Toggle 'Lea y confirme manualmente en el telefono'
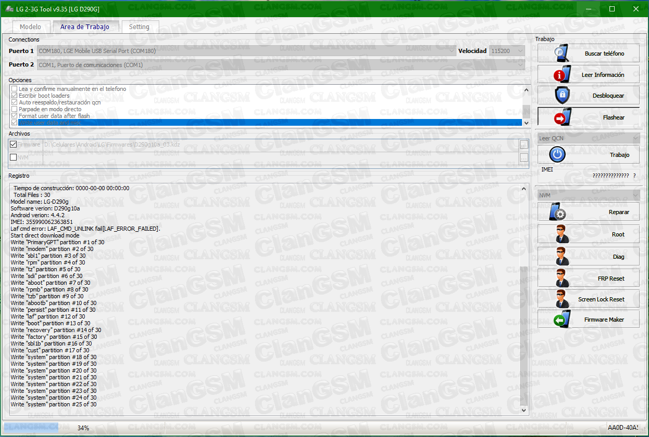The width and height of the screenshot is (649, 437). pyautogui.click(x=15, y=89)
